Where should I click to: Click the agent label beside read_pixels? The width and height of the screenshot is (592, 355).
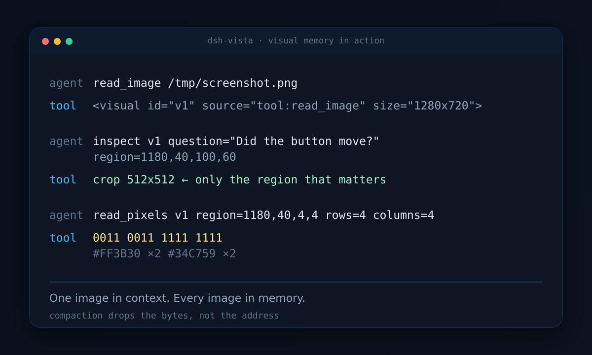tap(66, 215)
